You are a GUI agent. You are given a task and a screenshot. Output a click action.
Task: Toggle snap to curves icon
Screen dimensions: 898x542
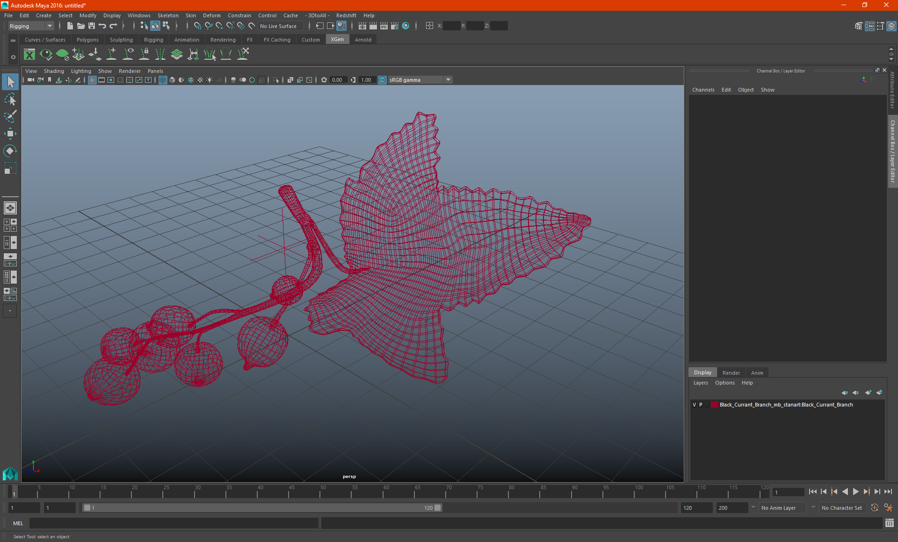[209, 26]
